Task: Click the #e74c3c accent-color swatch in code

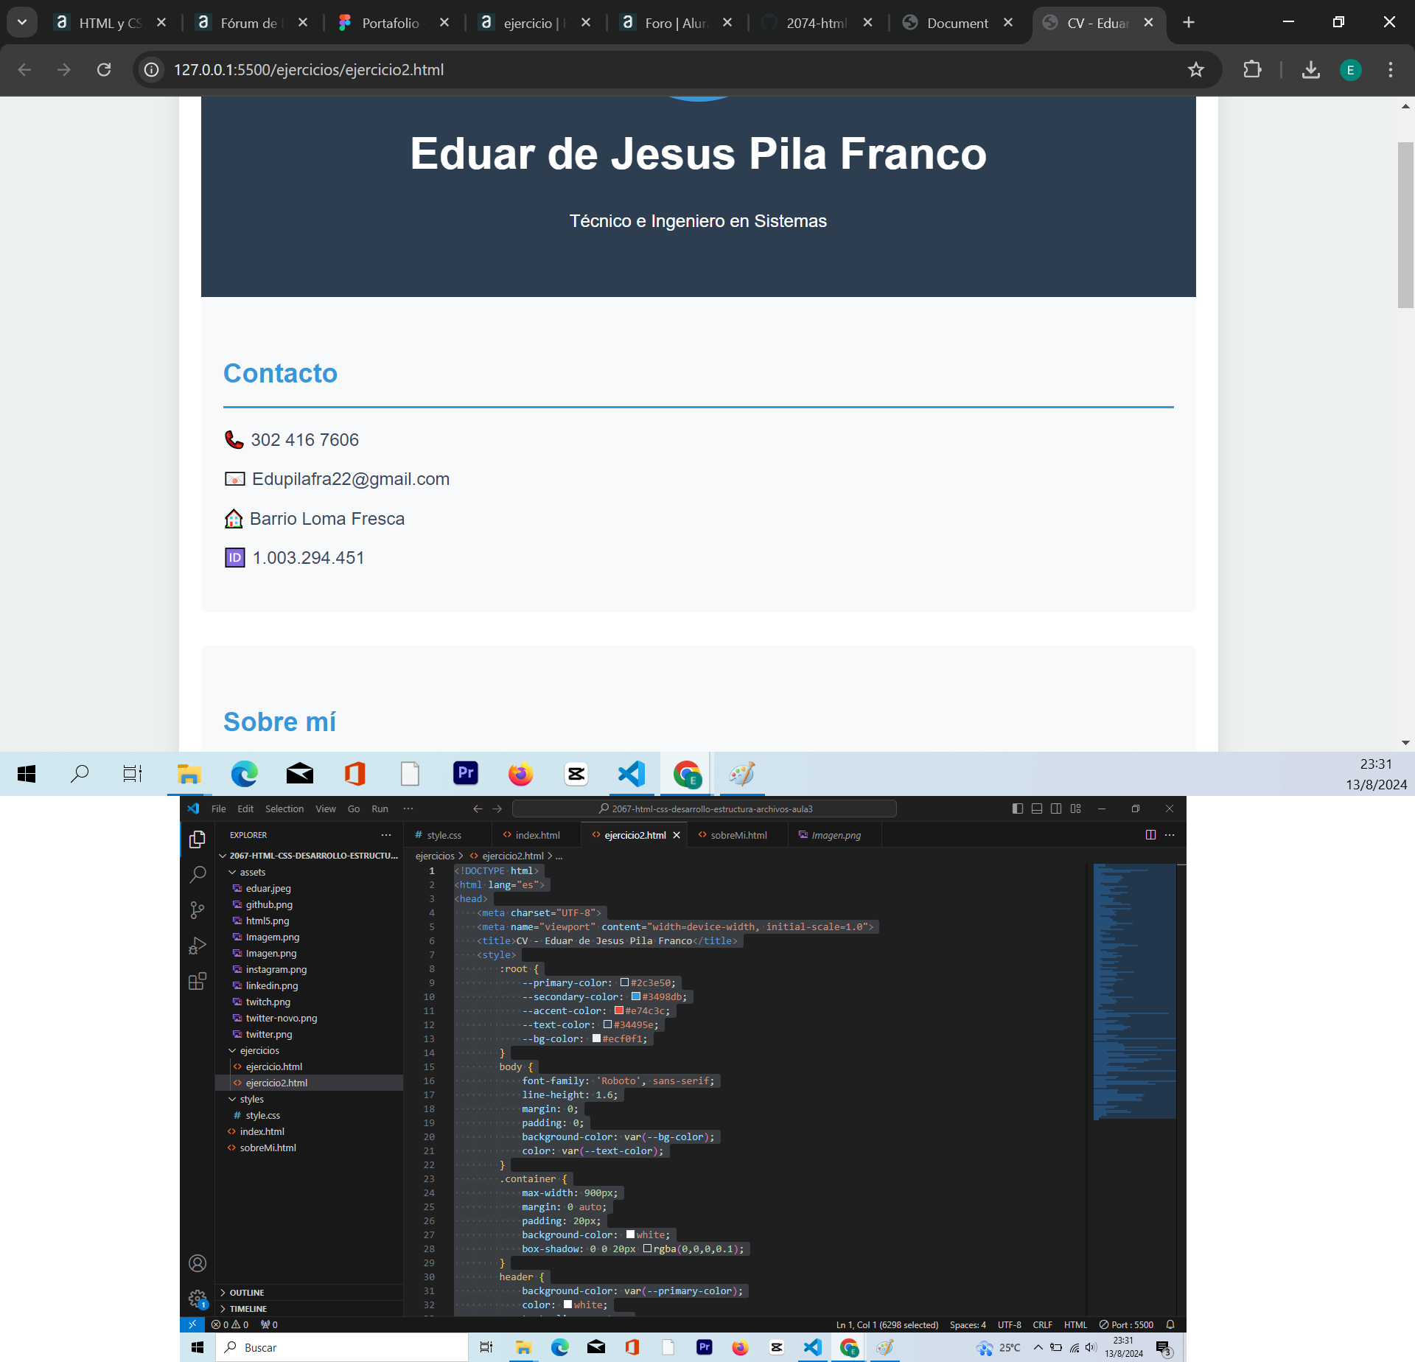Action: click(619, 1010)
